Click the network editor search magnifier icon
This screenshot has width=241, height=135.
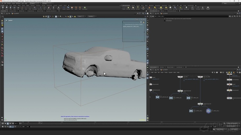[237, 72]
